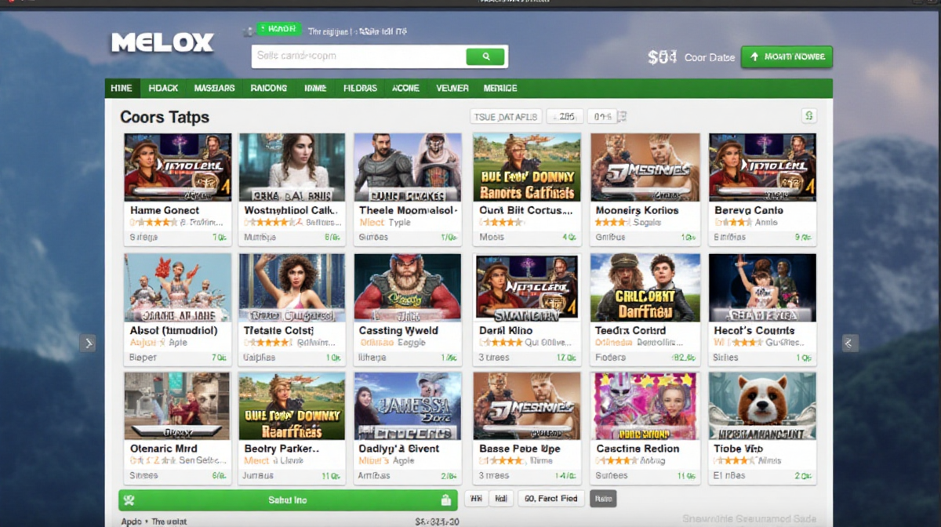Click lock icon on green Sahul Ino bar

pos(445,500)
